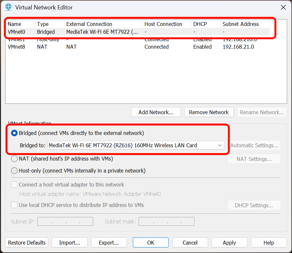Click the Host Connection column header

[x=167, y=24]
